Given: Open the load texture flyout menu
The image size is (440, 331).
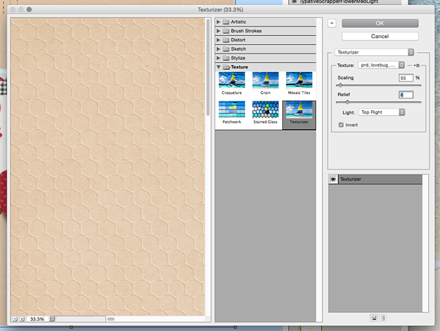Looking at the screenshot, I should coord(417,65).
